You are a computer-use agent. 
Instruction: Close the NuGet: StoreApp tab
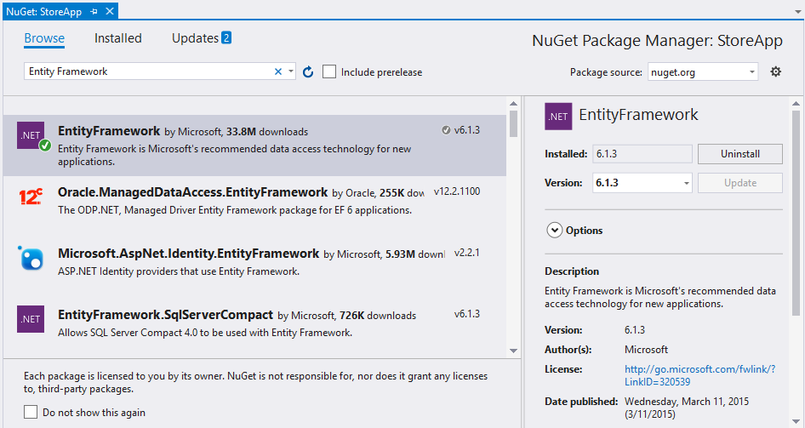[x=110, y=11]
